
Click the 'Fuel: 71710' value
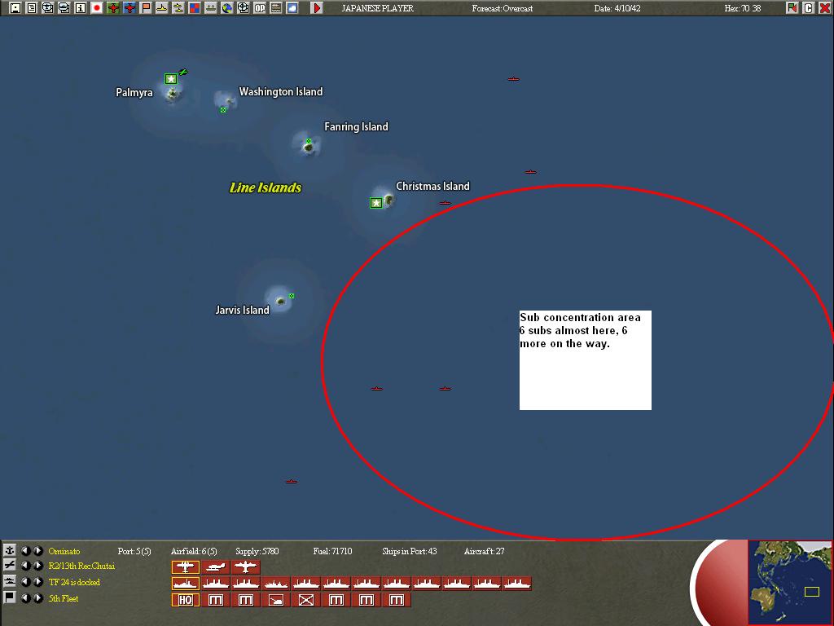pyautogui.click(x=332, y=551)
